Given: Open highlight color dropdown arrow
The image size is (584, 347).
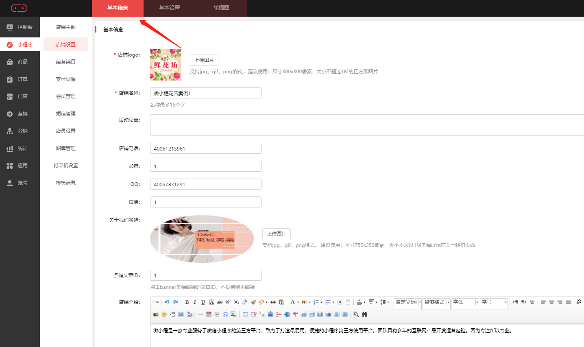Looking at the screenshot, I should pos(310,302).
